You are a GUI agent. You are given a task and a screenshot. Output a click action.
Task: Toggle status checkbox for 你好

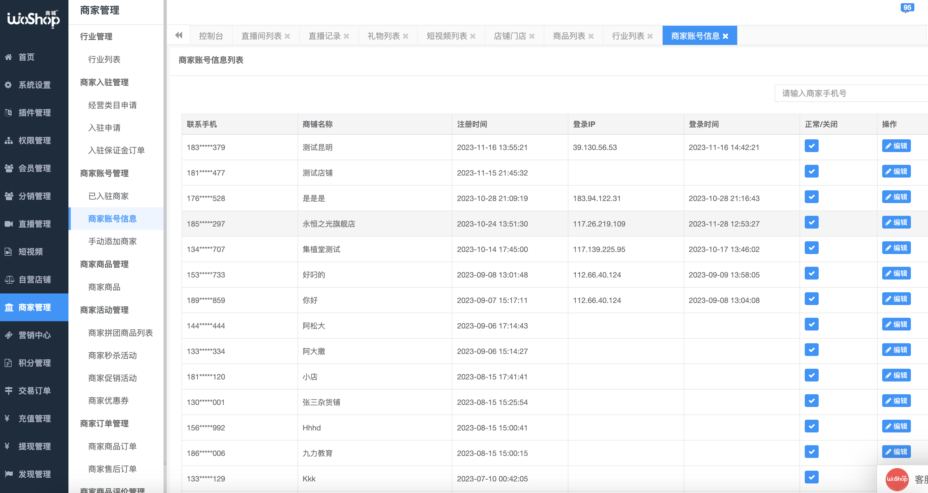tap(812, 299)
